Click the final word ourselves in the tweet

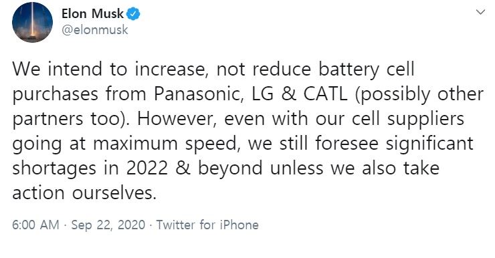(114, 193)
